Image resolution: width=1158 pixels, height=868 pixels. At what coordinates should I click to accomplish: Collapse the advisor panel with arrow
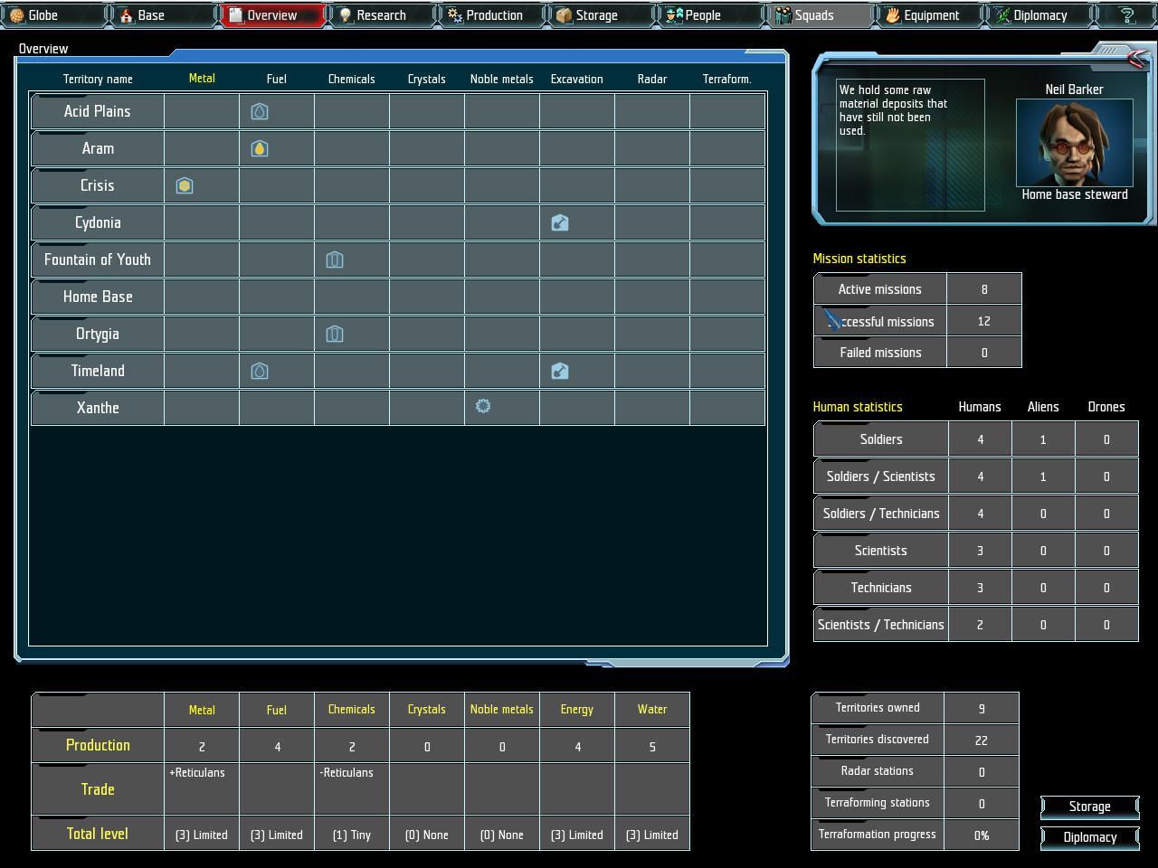click(x=1136, y=60)
